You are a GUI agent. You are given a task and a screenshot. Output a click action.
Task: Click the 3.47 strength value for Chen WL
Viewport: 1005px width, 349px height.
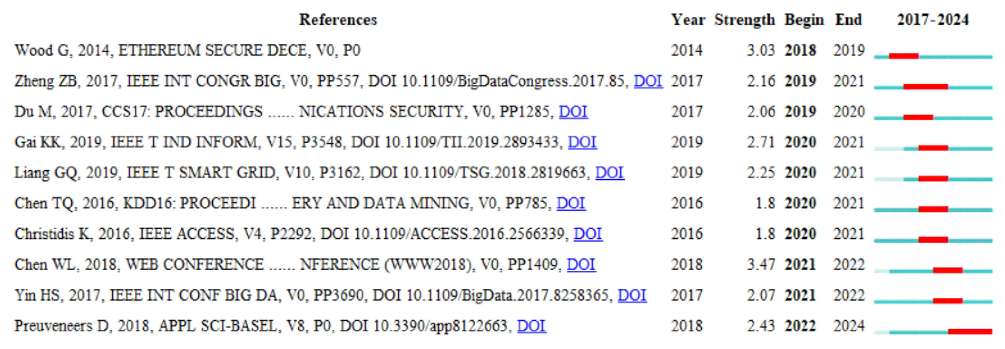click(761, 265)
